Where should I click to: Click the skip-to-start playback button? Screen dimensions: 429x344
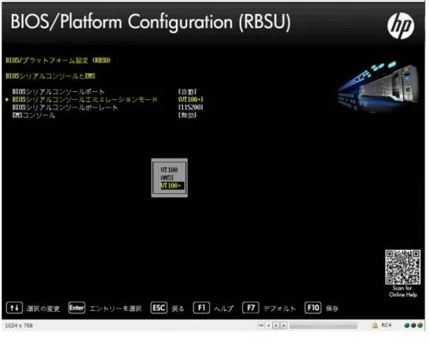[262, 326]
